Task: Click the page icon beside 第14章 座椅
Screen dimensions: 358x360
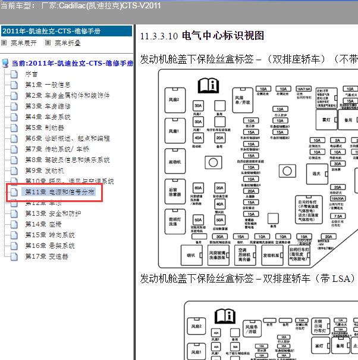Action: [14, 224]
